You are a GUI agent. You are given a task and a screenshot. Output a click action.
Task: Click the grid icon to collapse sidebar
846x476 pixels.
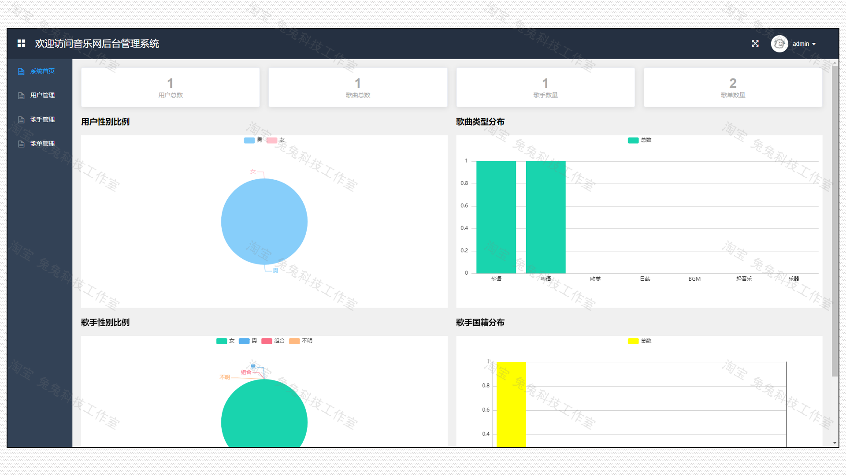tap(20, 43)
